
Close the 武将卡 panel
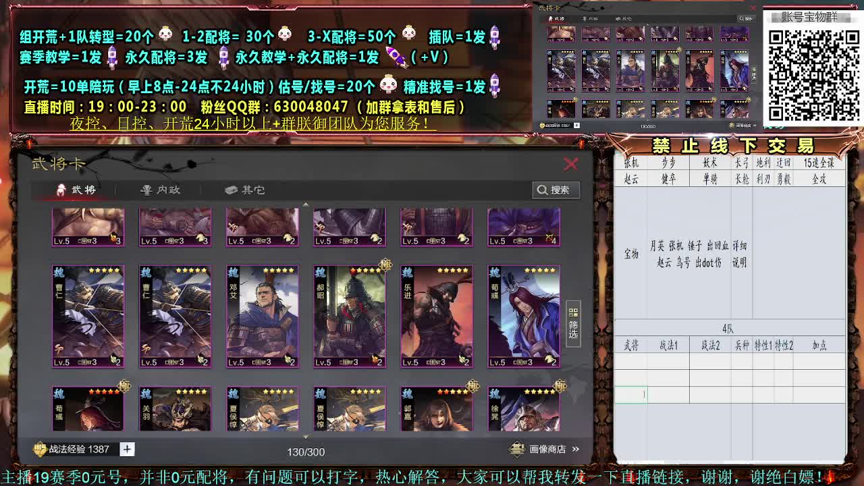[571, 164]
